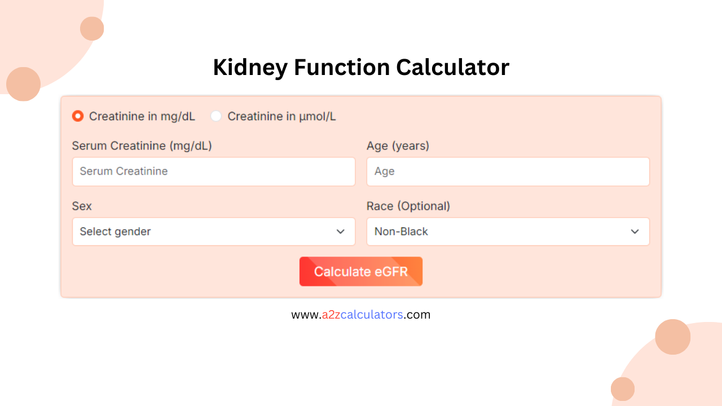This screenshot has width=722, height=406.
Task: Click the Sex field label
Action: 81,206
